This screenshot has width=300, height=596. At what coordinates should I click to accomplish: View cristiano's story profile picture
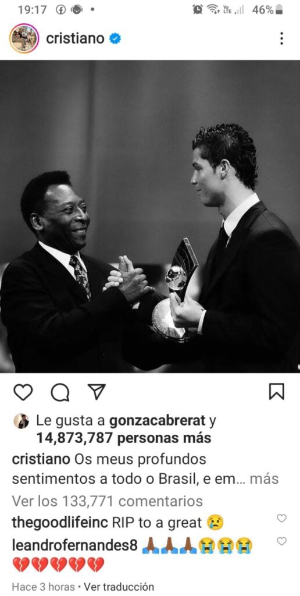point(24,38)
